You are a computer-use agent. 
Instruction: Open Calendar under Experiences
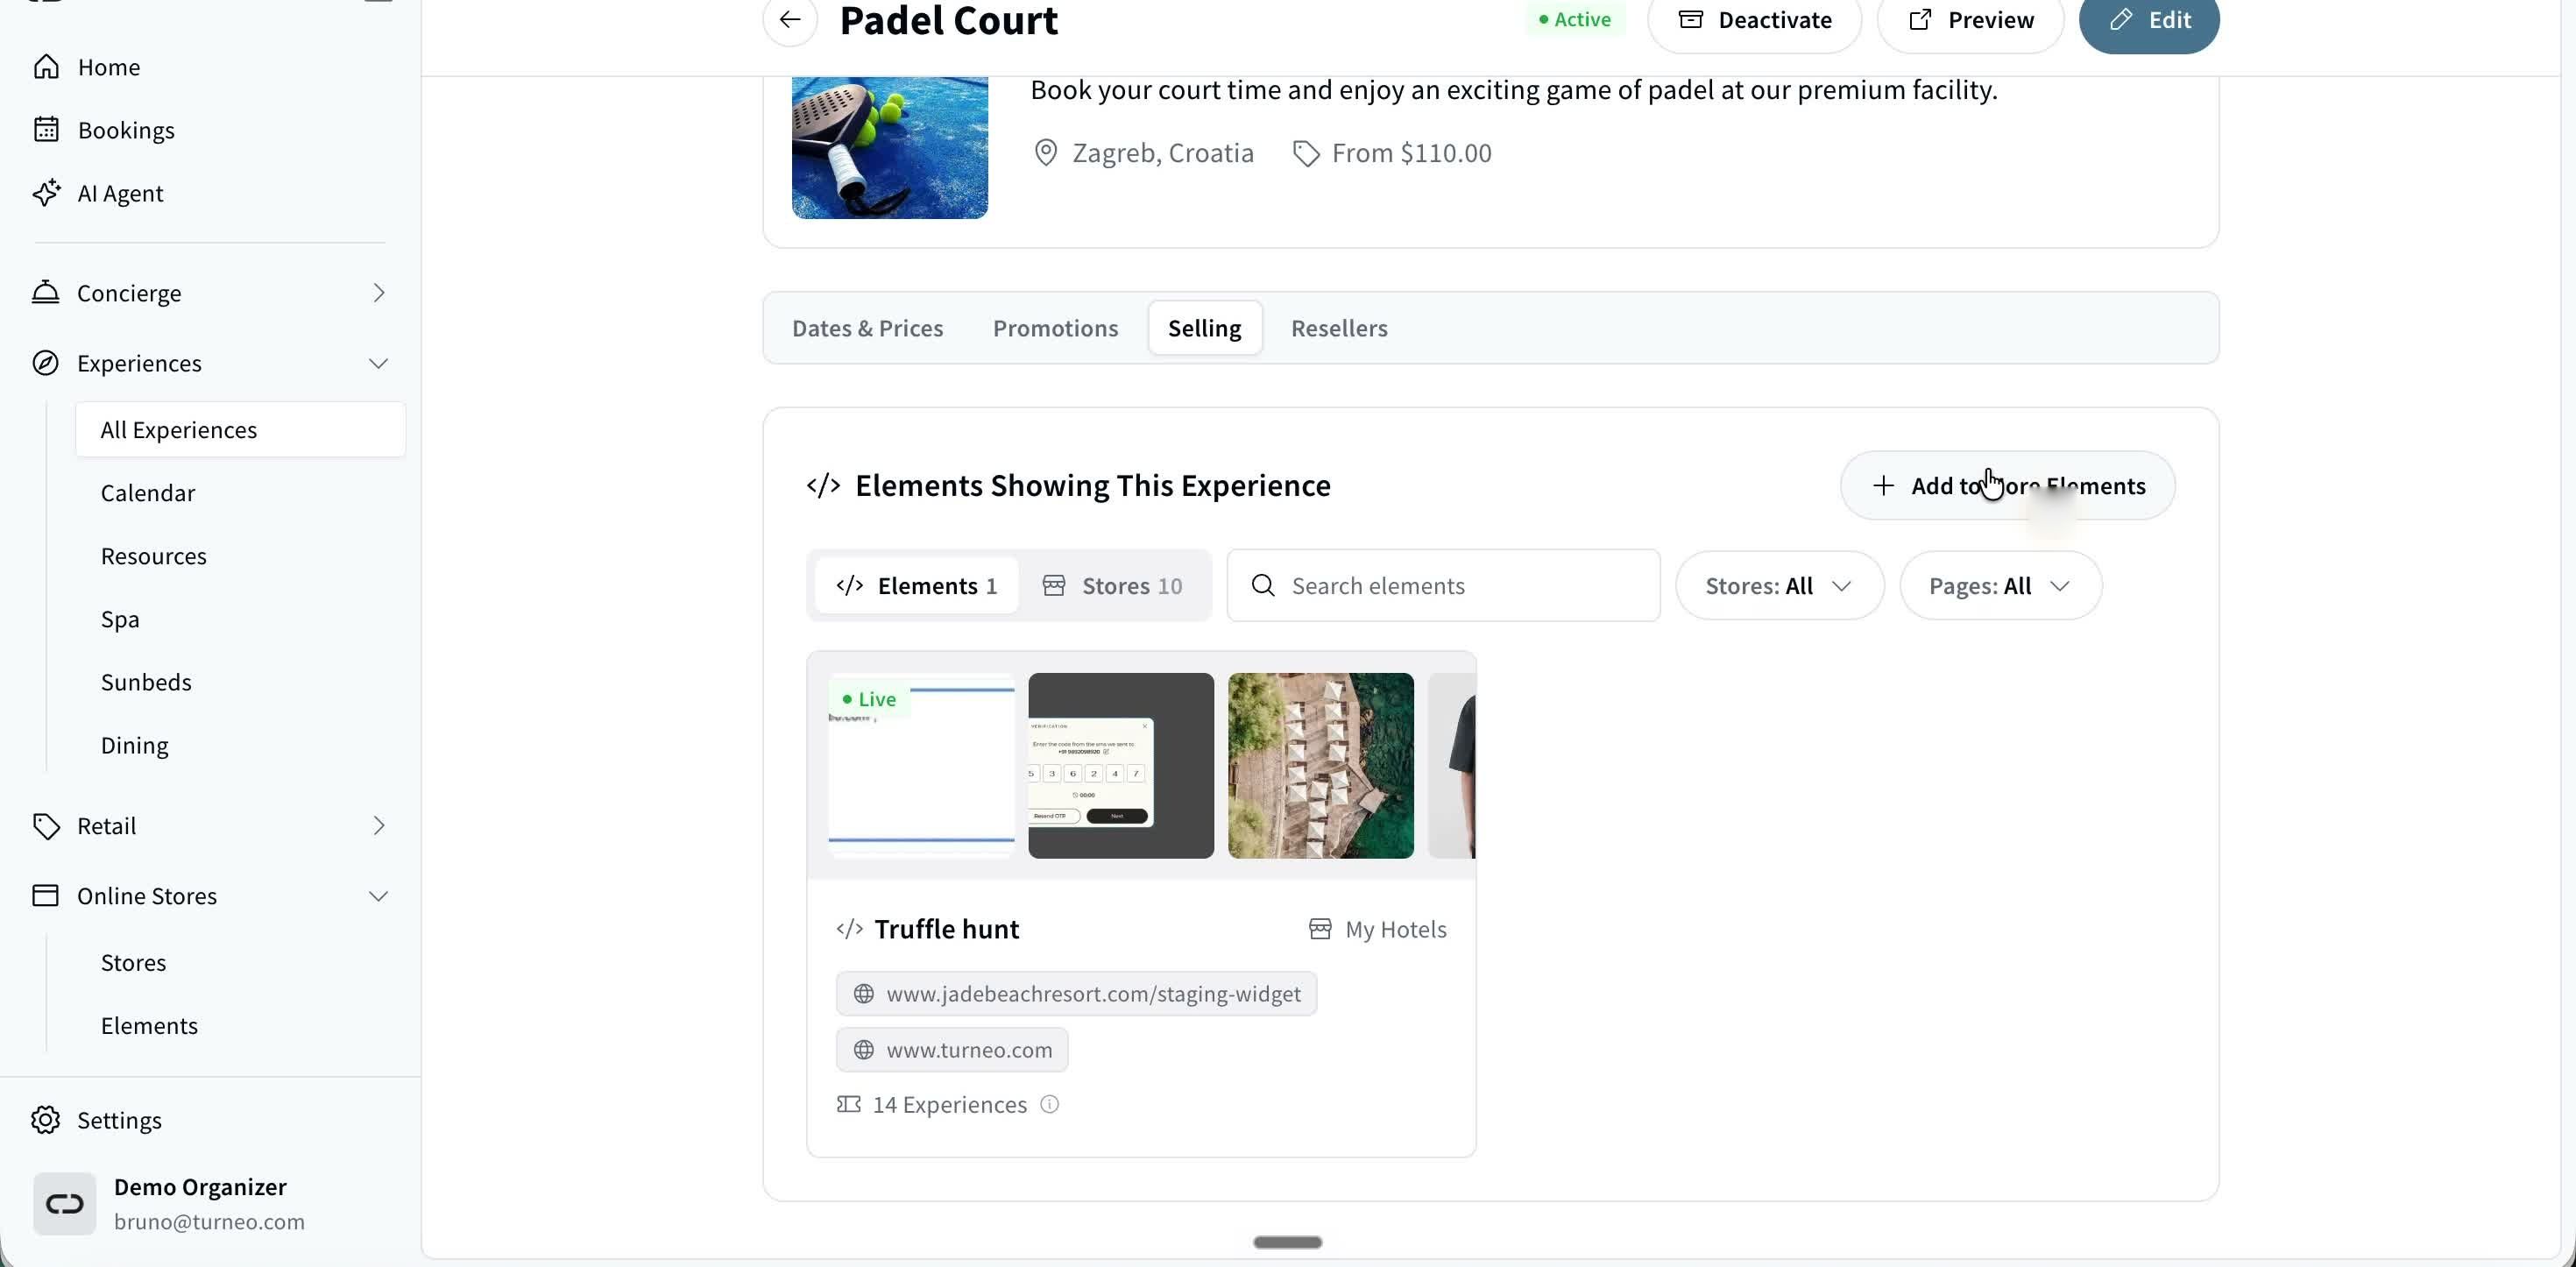(x=148, y=493)
